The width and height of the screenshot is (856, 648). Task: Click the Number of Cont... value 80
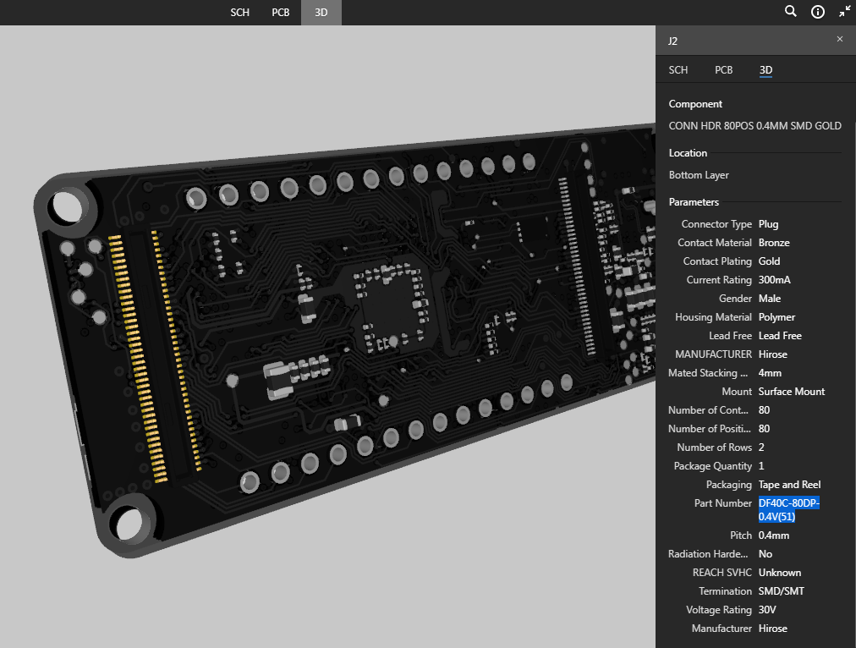[x=764, y=410]
